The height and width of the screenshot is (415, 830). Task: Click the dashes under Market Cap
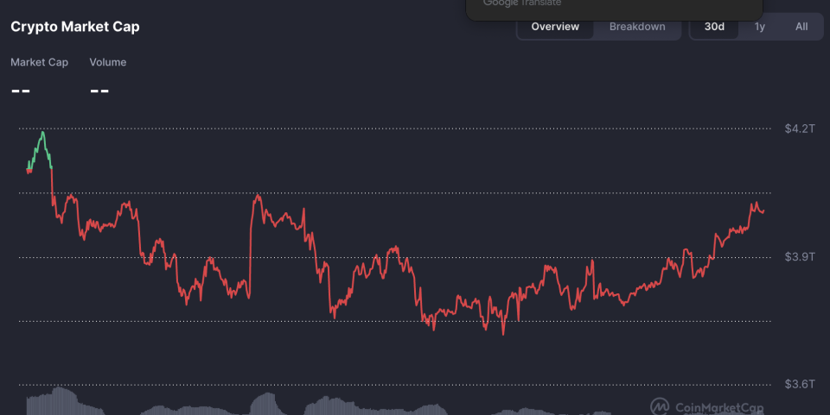pyautogui.click(x=21, y=89)
